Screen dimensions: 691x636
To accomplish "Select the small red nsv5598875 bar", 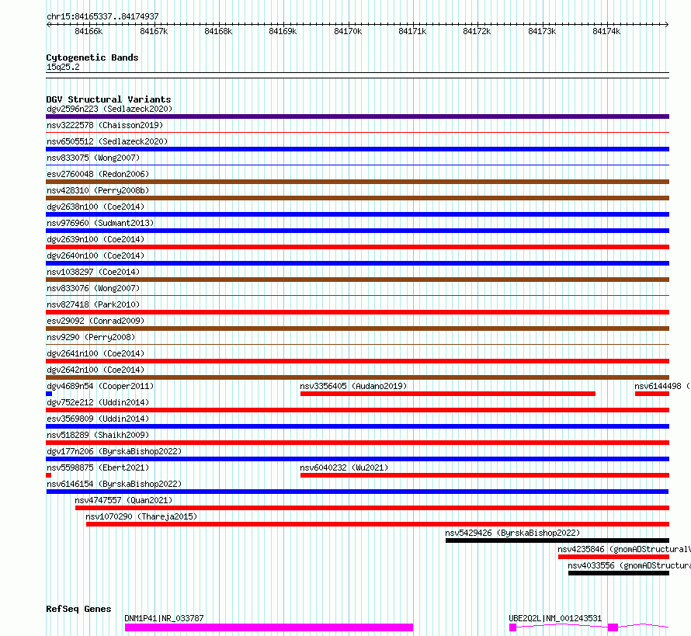I will pos(48,475).
